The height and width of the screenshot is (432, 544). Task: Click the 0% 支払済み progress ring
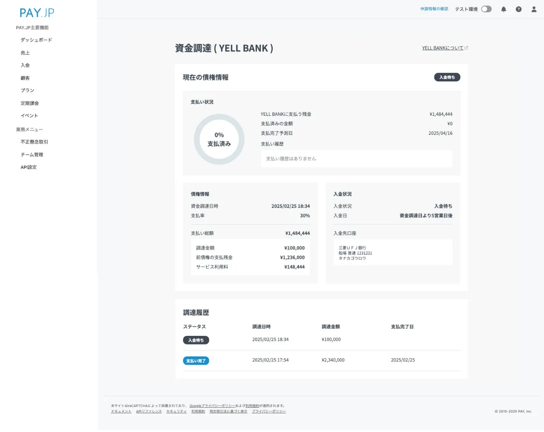click(219, 139)
